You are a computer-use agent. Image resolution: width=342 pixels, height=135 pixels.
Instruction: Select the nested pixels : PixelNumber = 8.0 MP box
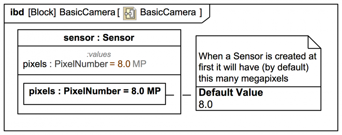point(94,94)
